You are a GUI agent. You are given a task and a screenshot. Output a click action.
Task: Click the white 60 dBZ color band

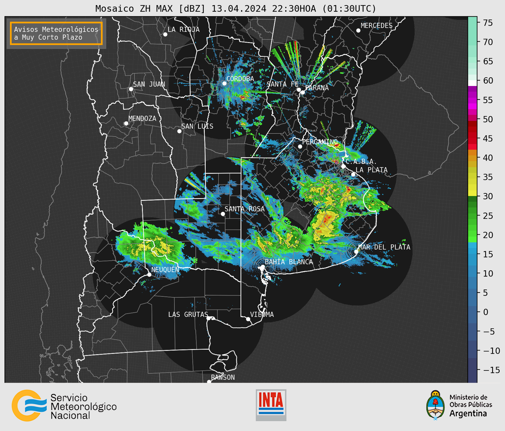[x=472, y=83]
